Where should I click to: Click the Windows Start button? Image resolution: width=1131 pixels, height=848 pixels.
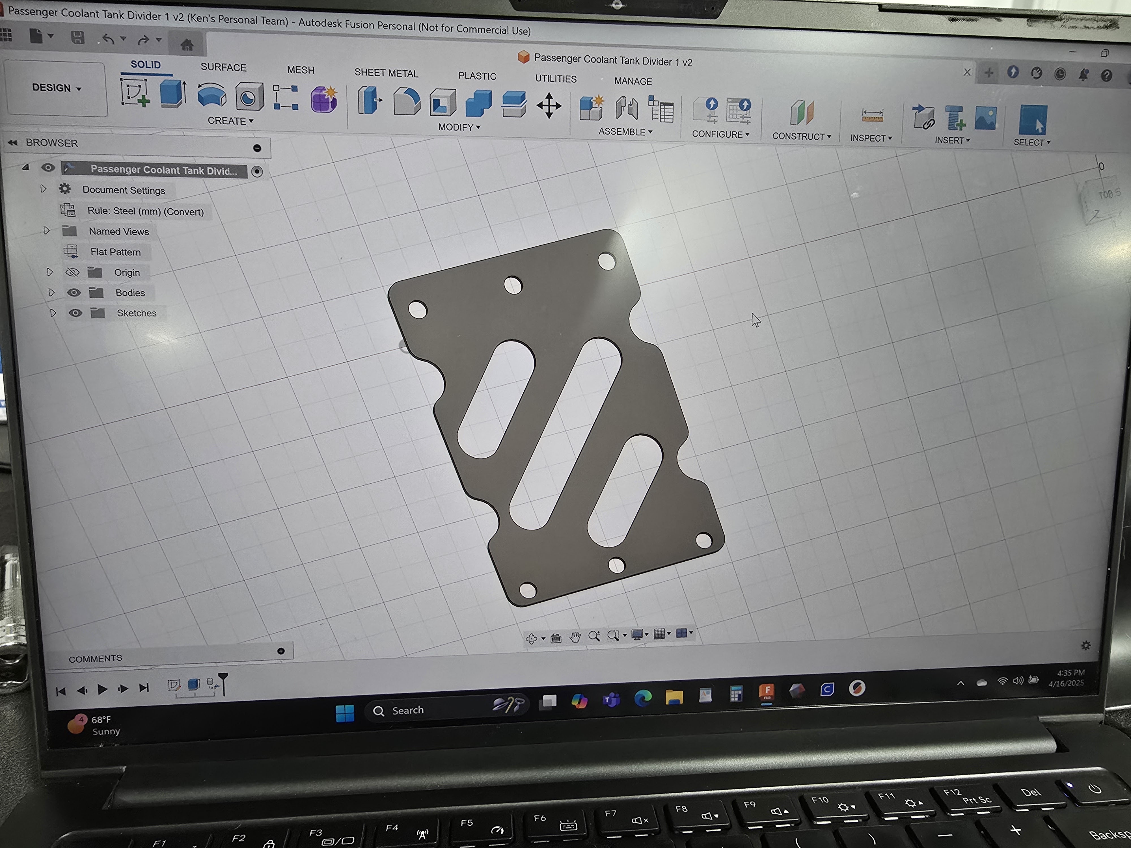345,713
